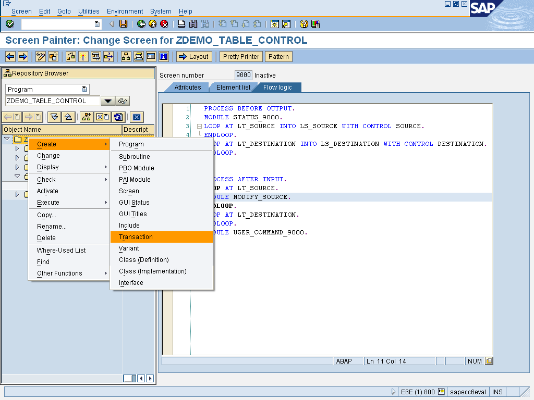The height and width of the screenshot is (400, 534).
Task: Switch to the Element list tab
Action: pyautogui.click(x=233, y=87)
